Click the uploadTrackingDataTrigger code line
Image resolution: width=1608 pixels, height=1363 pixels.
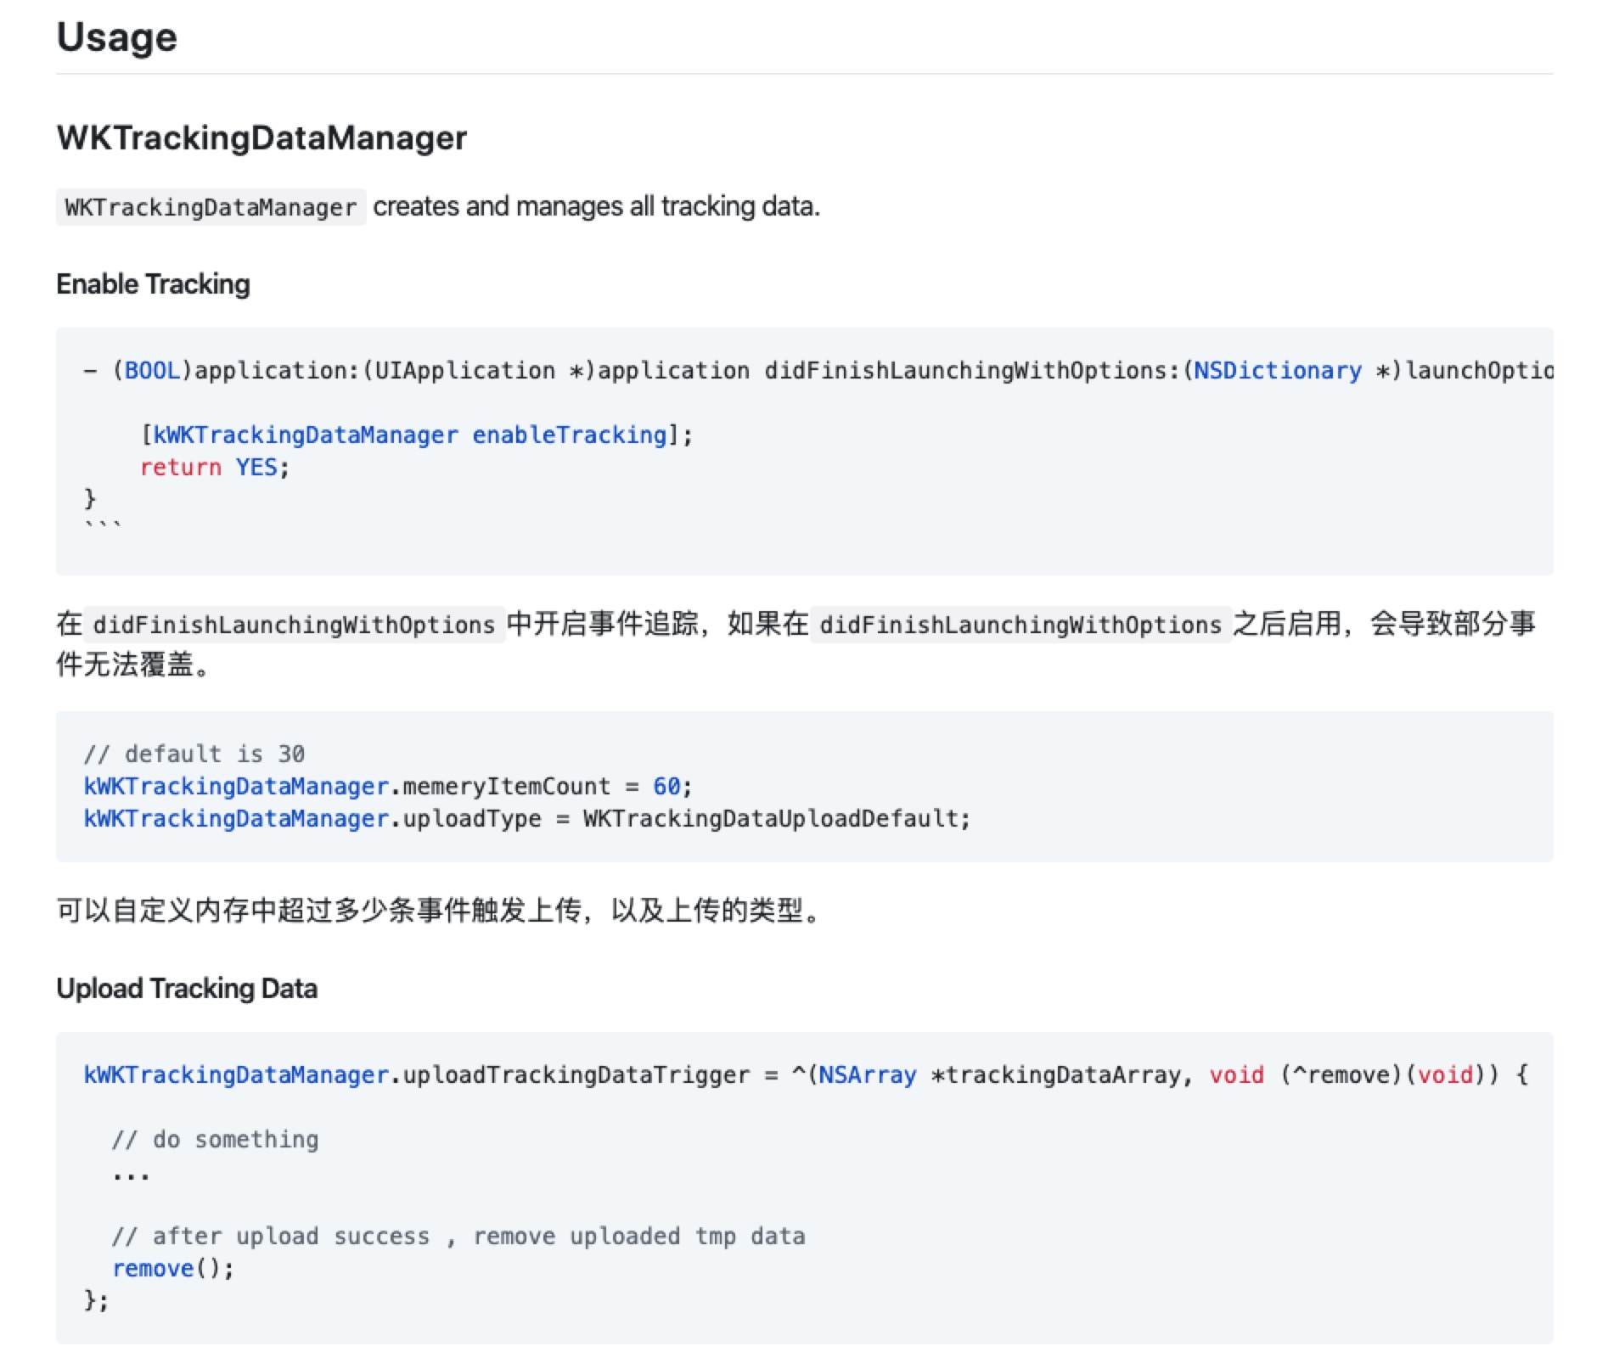[806, 1075]
